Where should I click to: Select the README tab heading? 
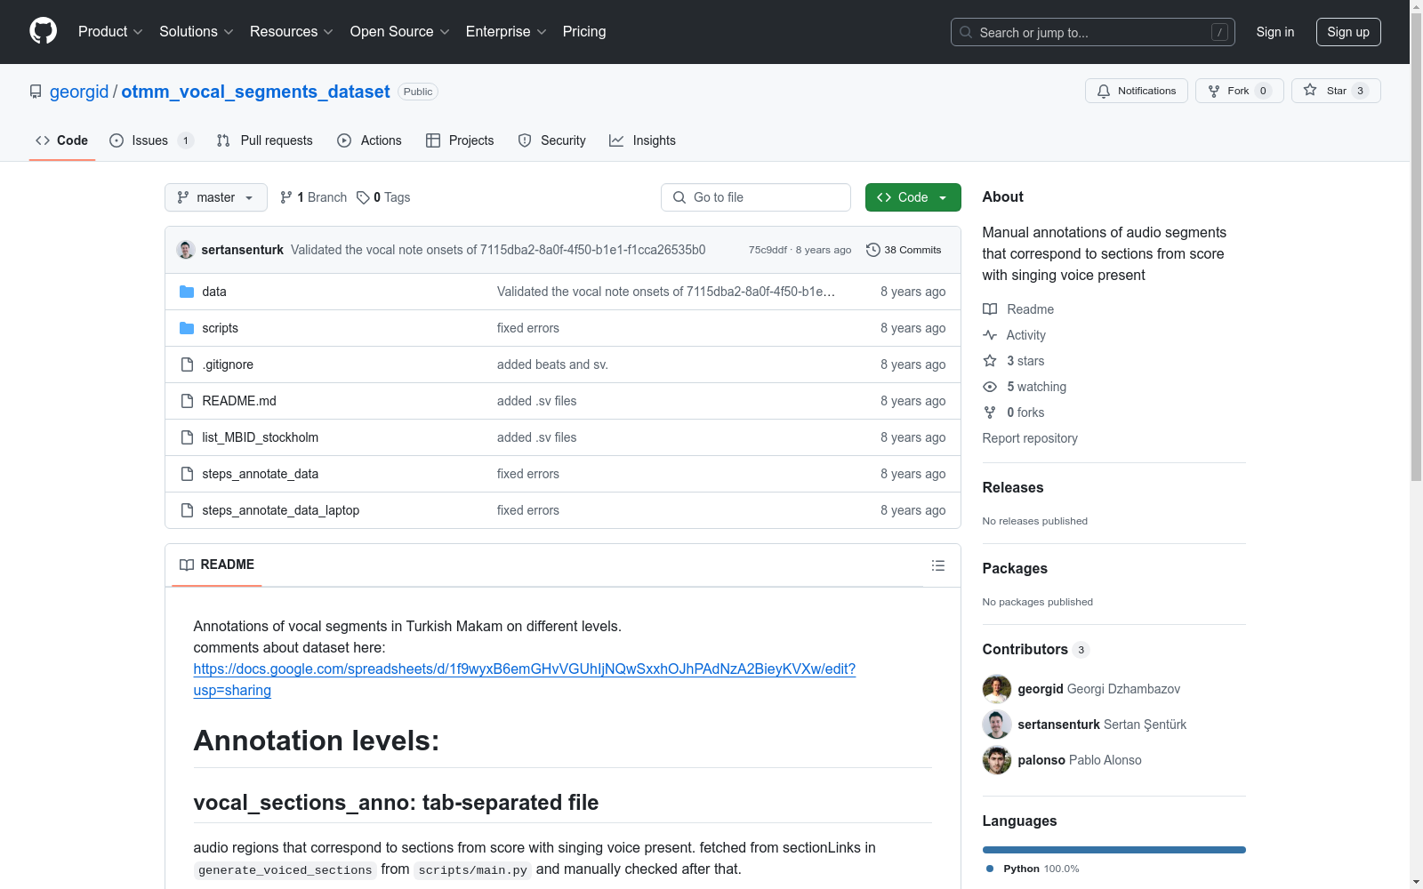pos(217,565)
